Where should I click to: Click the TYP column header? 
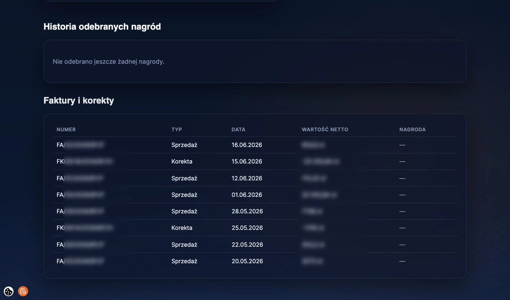(x=177, y=129)
